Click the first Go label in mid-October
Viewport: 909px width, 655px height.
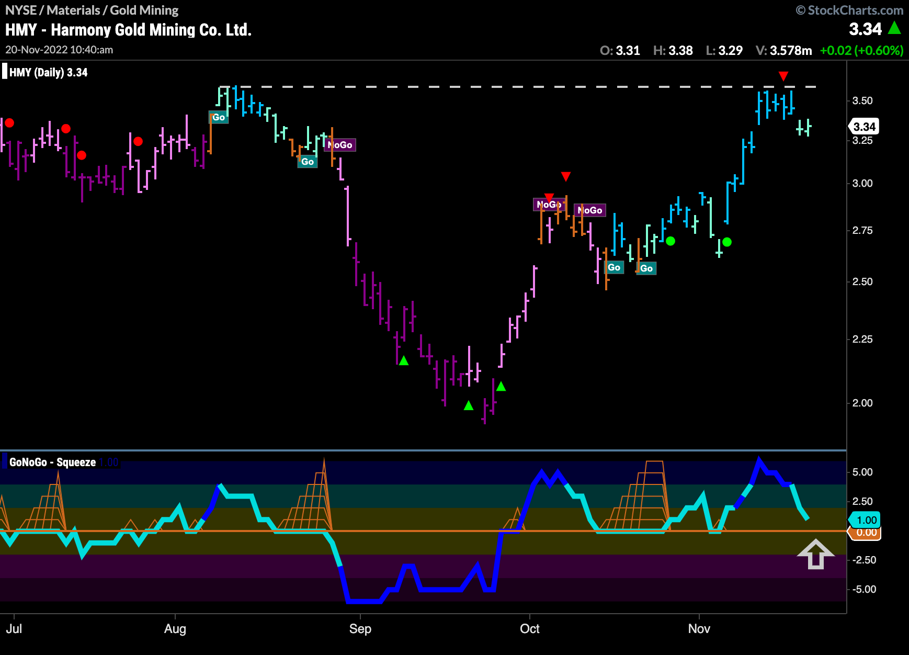614,267
